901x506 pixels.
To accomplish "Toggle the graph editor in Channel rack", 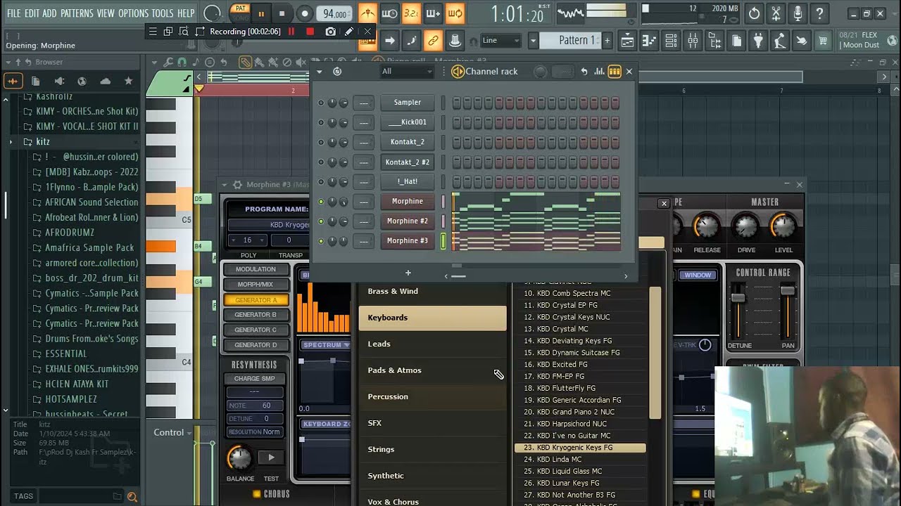I will click(599, 72).
